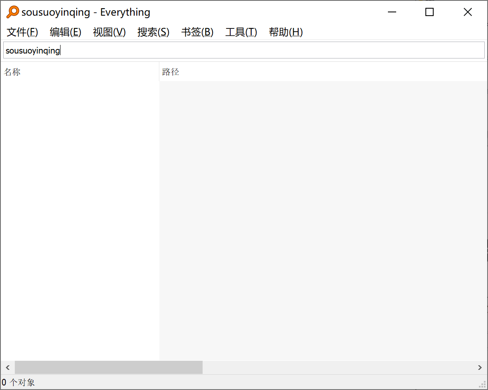This screenshot has height=390, width=488.
Task: Open the 工具(T) tools menu
Action: (x=241, y=32)
